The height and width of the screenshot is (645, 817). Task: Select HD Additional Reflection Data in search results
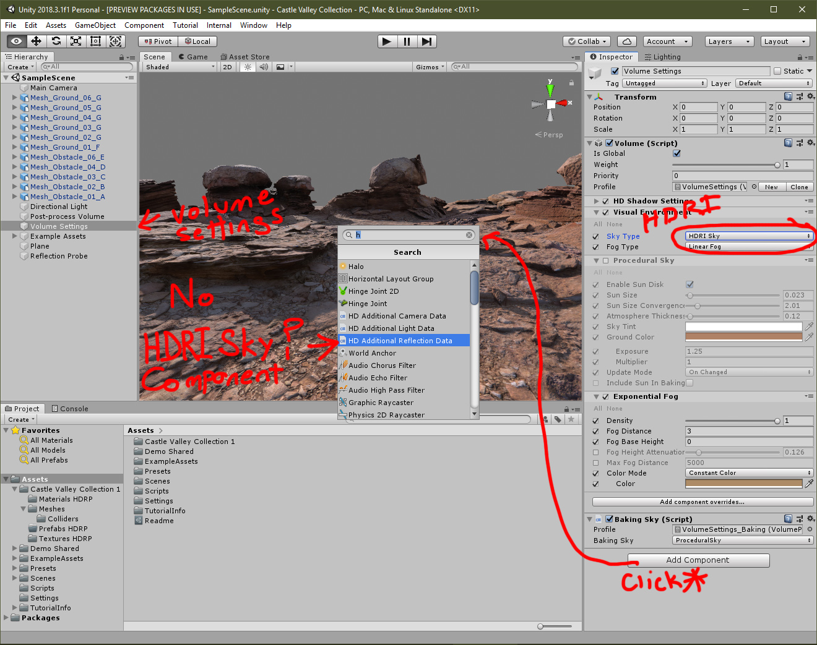(403, 340)
